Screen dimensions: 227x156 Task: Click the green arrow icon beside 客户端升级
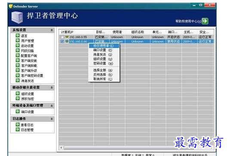pos(18,70)
